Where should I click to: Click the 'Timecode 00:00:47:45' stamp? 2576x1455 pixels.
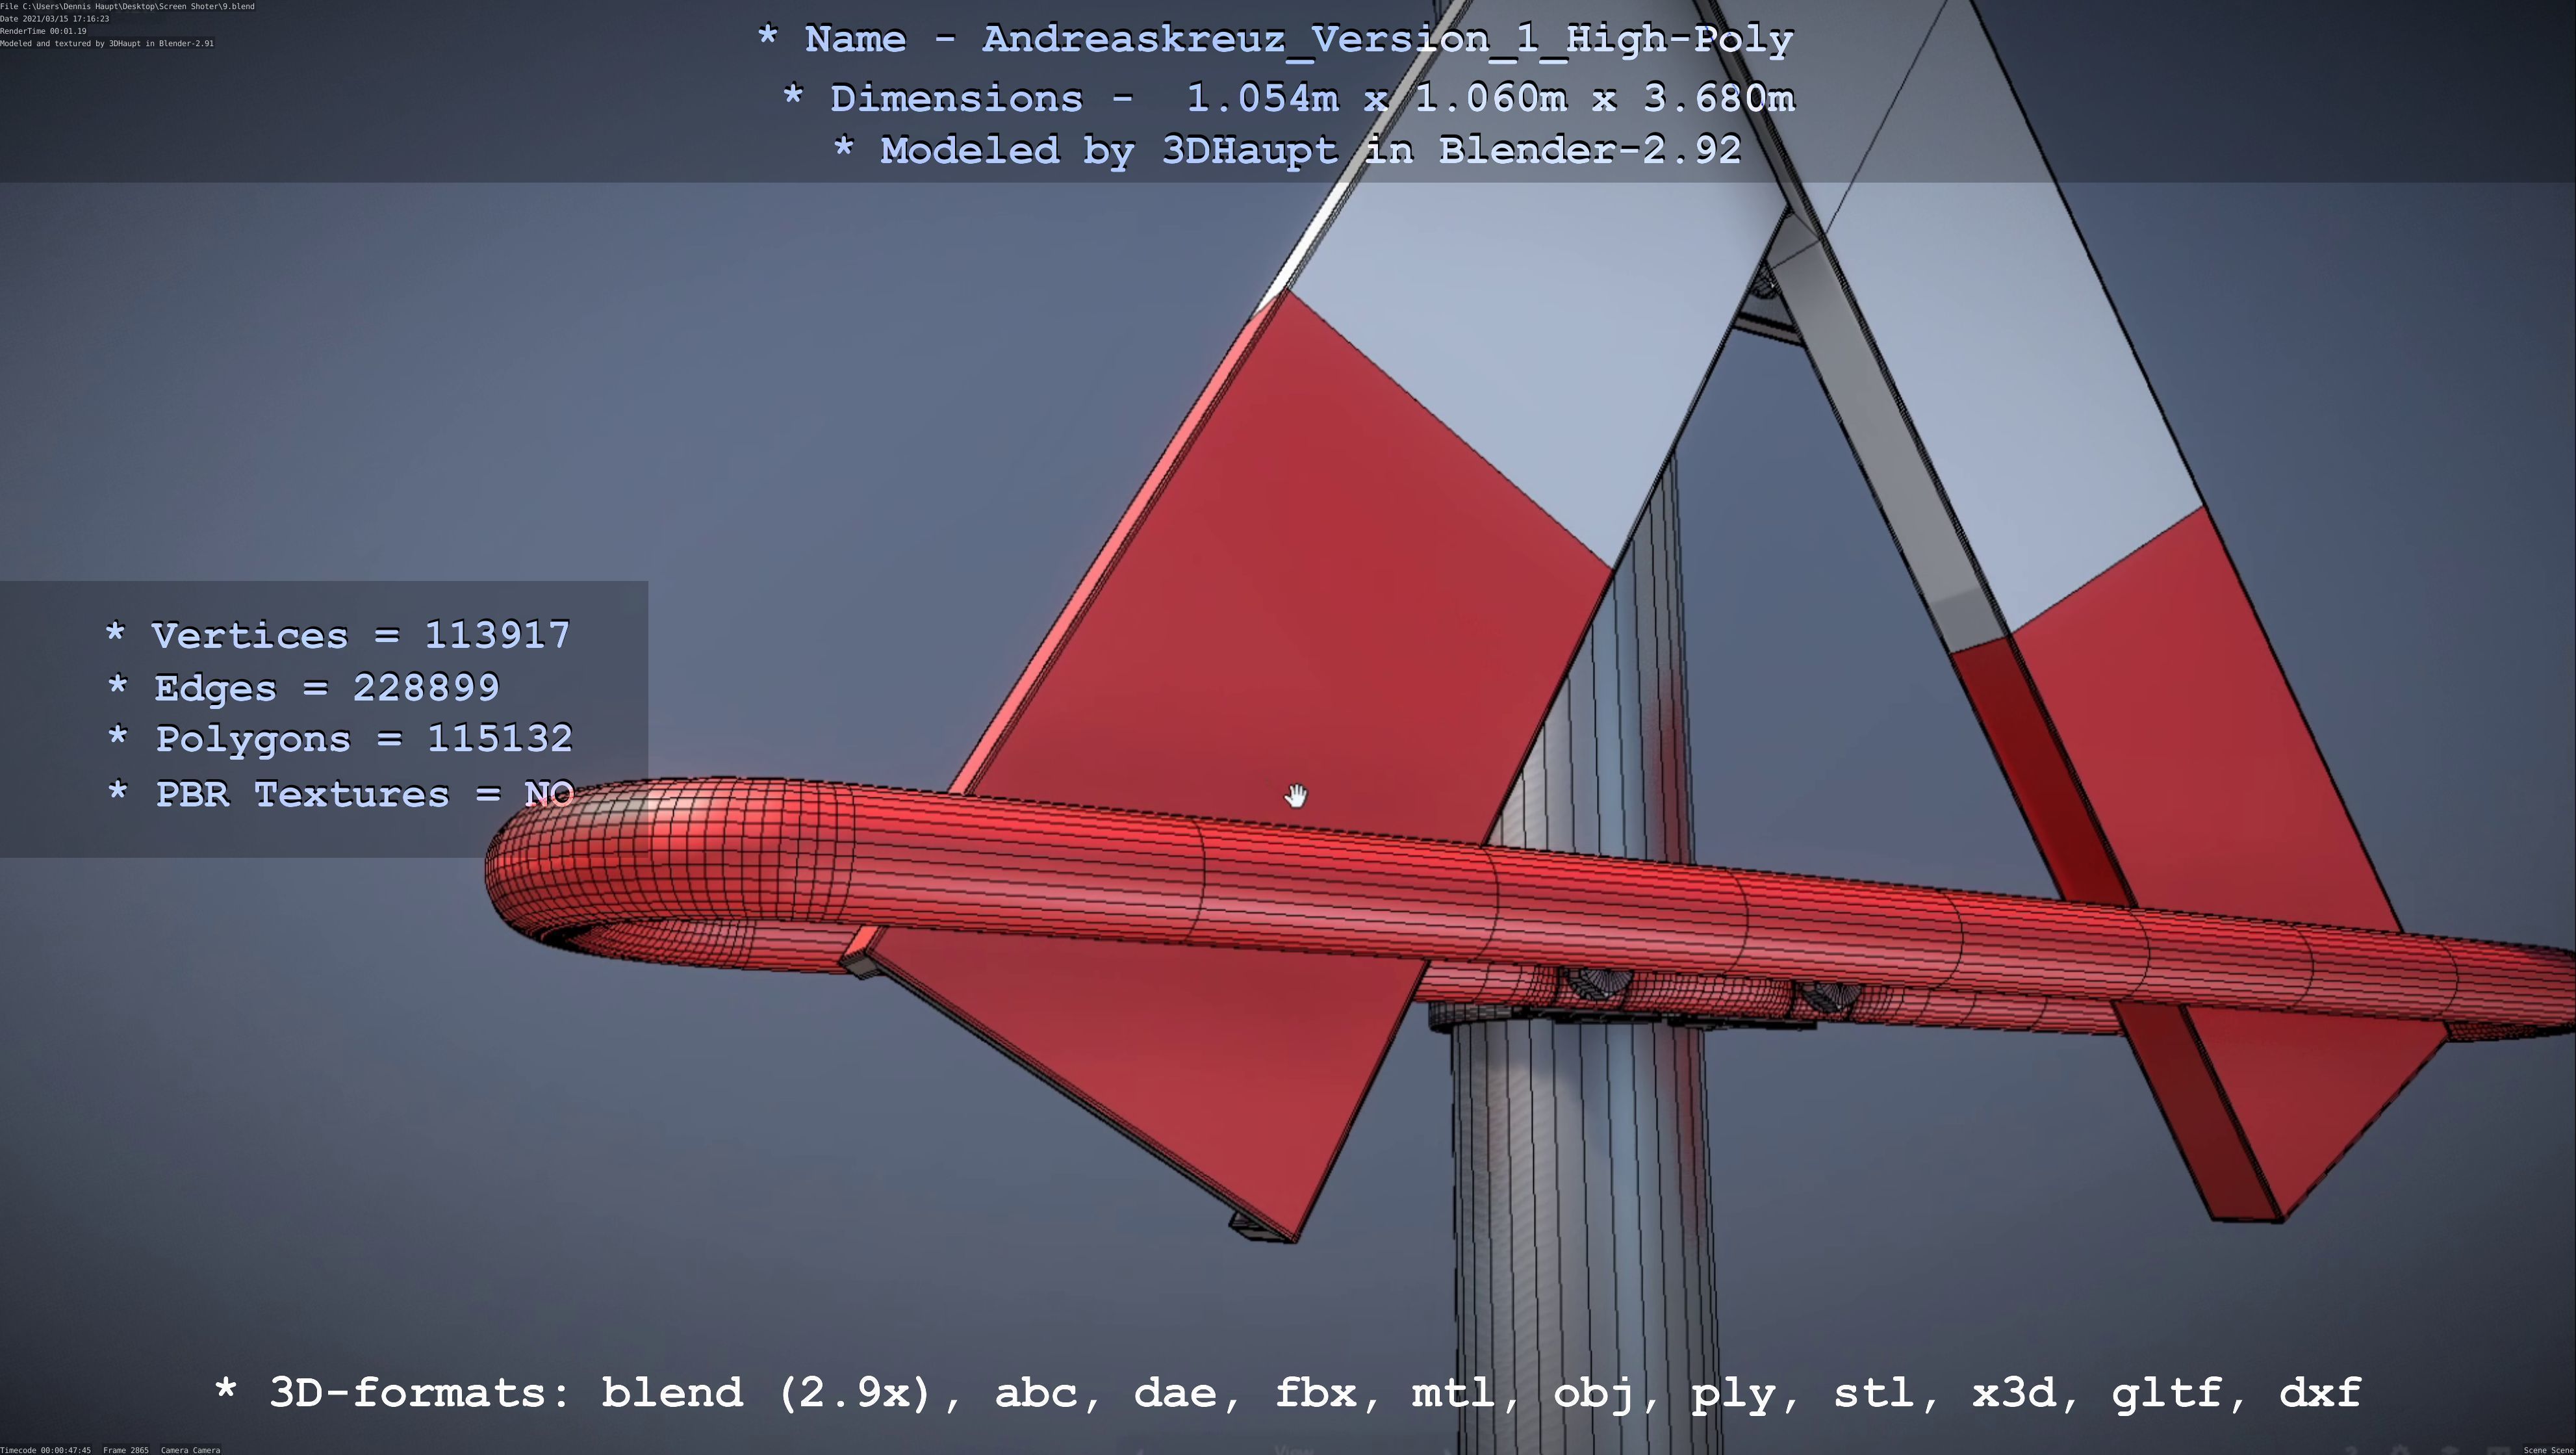point(46,1450)
